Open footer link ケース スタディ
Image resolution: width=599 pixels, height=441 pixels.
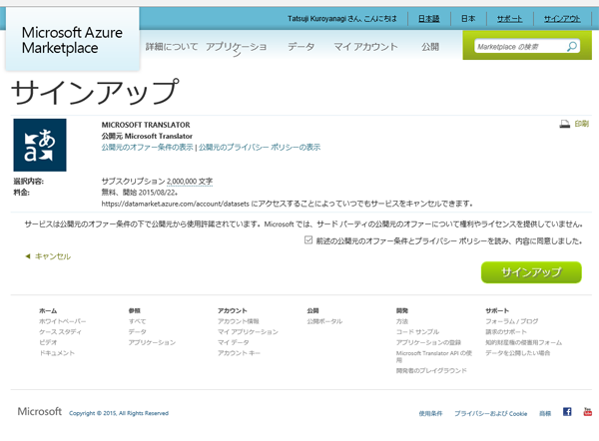coord(60,332)
